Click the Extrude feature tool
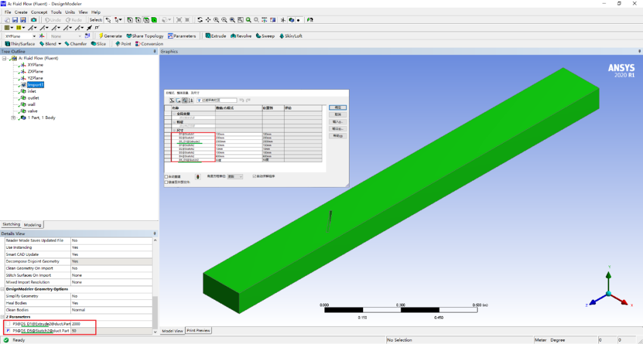The image size is (643, 344). 216,36
